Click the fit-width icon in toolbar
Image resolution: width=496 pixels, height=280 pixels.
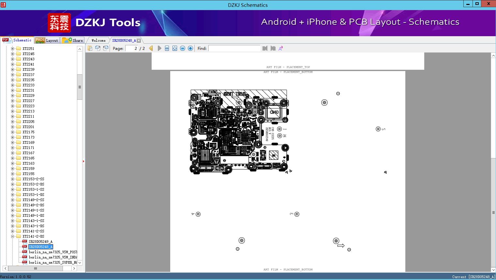coord(167,48)
